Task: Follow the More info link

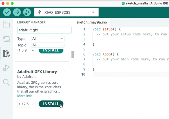Action: (x=25, y=96)
